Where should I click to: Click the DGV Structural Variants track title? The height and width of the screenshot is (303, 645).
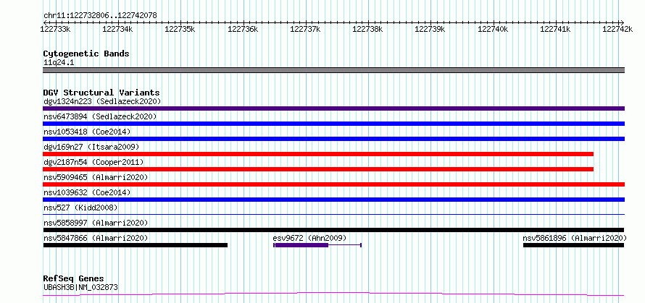pyautogui.click(x=101, y=93)
